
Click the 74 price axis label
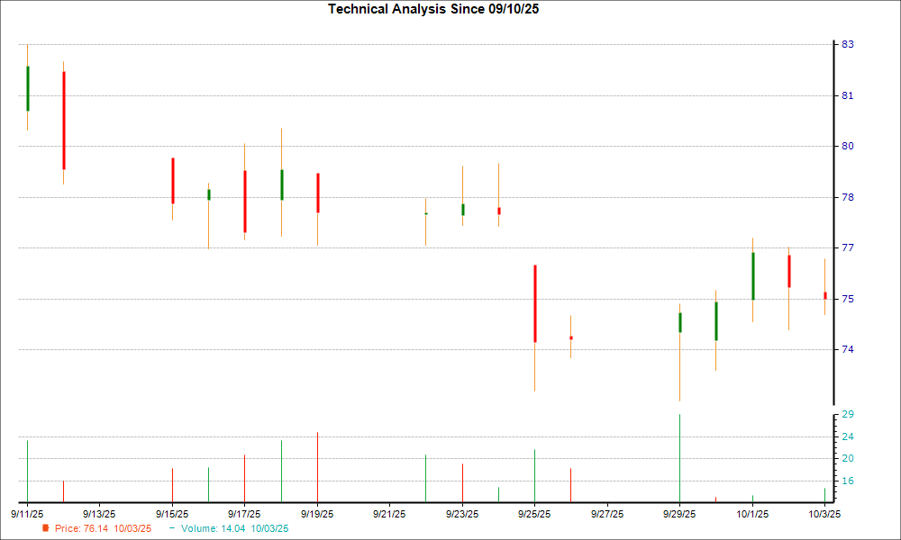[x=848, y=349]
